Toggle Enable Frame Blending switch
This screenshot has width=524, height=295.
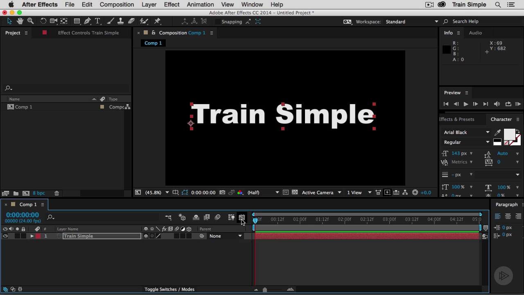point(207,217)
